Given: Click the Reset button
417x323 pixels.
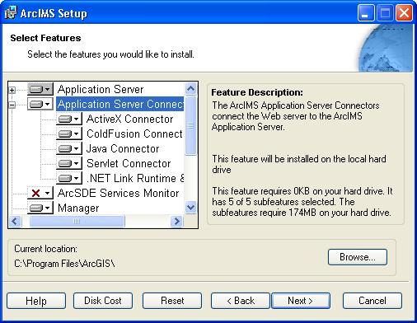Looking at the screenshot, I should click(x=172, y=301).
